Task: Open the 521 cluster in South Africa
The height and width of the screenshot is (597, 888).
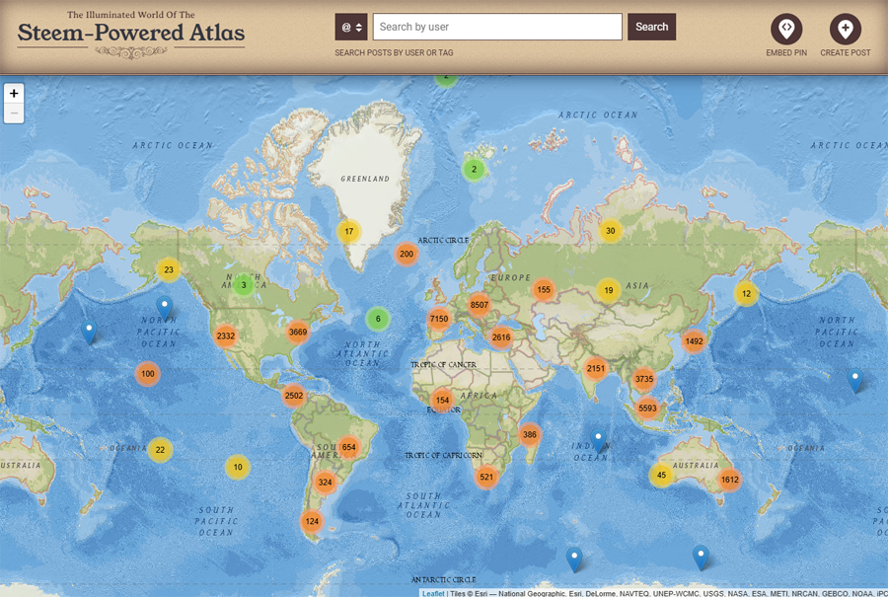Action: 486,477
